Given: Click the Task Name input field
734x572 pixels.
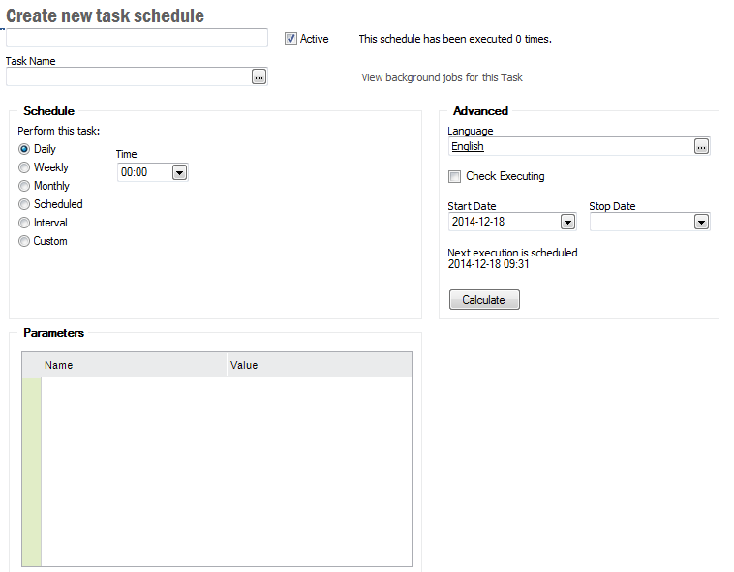Looking at the screenshot, I should (127, 76).
